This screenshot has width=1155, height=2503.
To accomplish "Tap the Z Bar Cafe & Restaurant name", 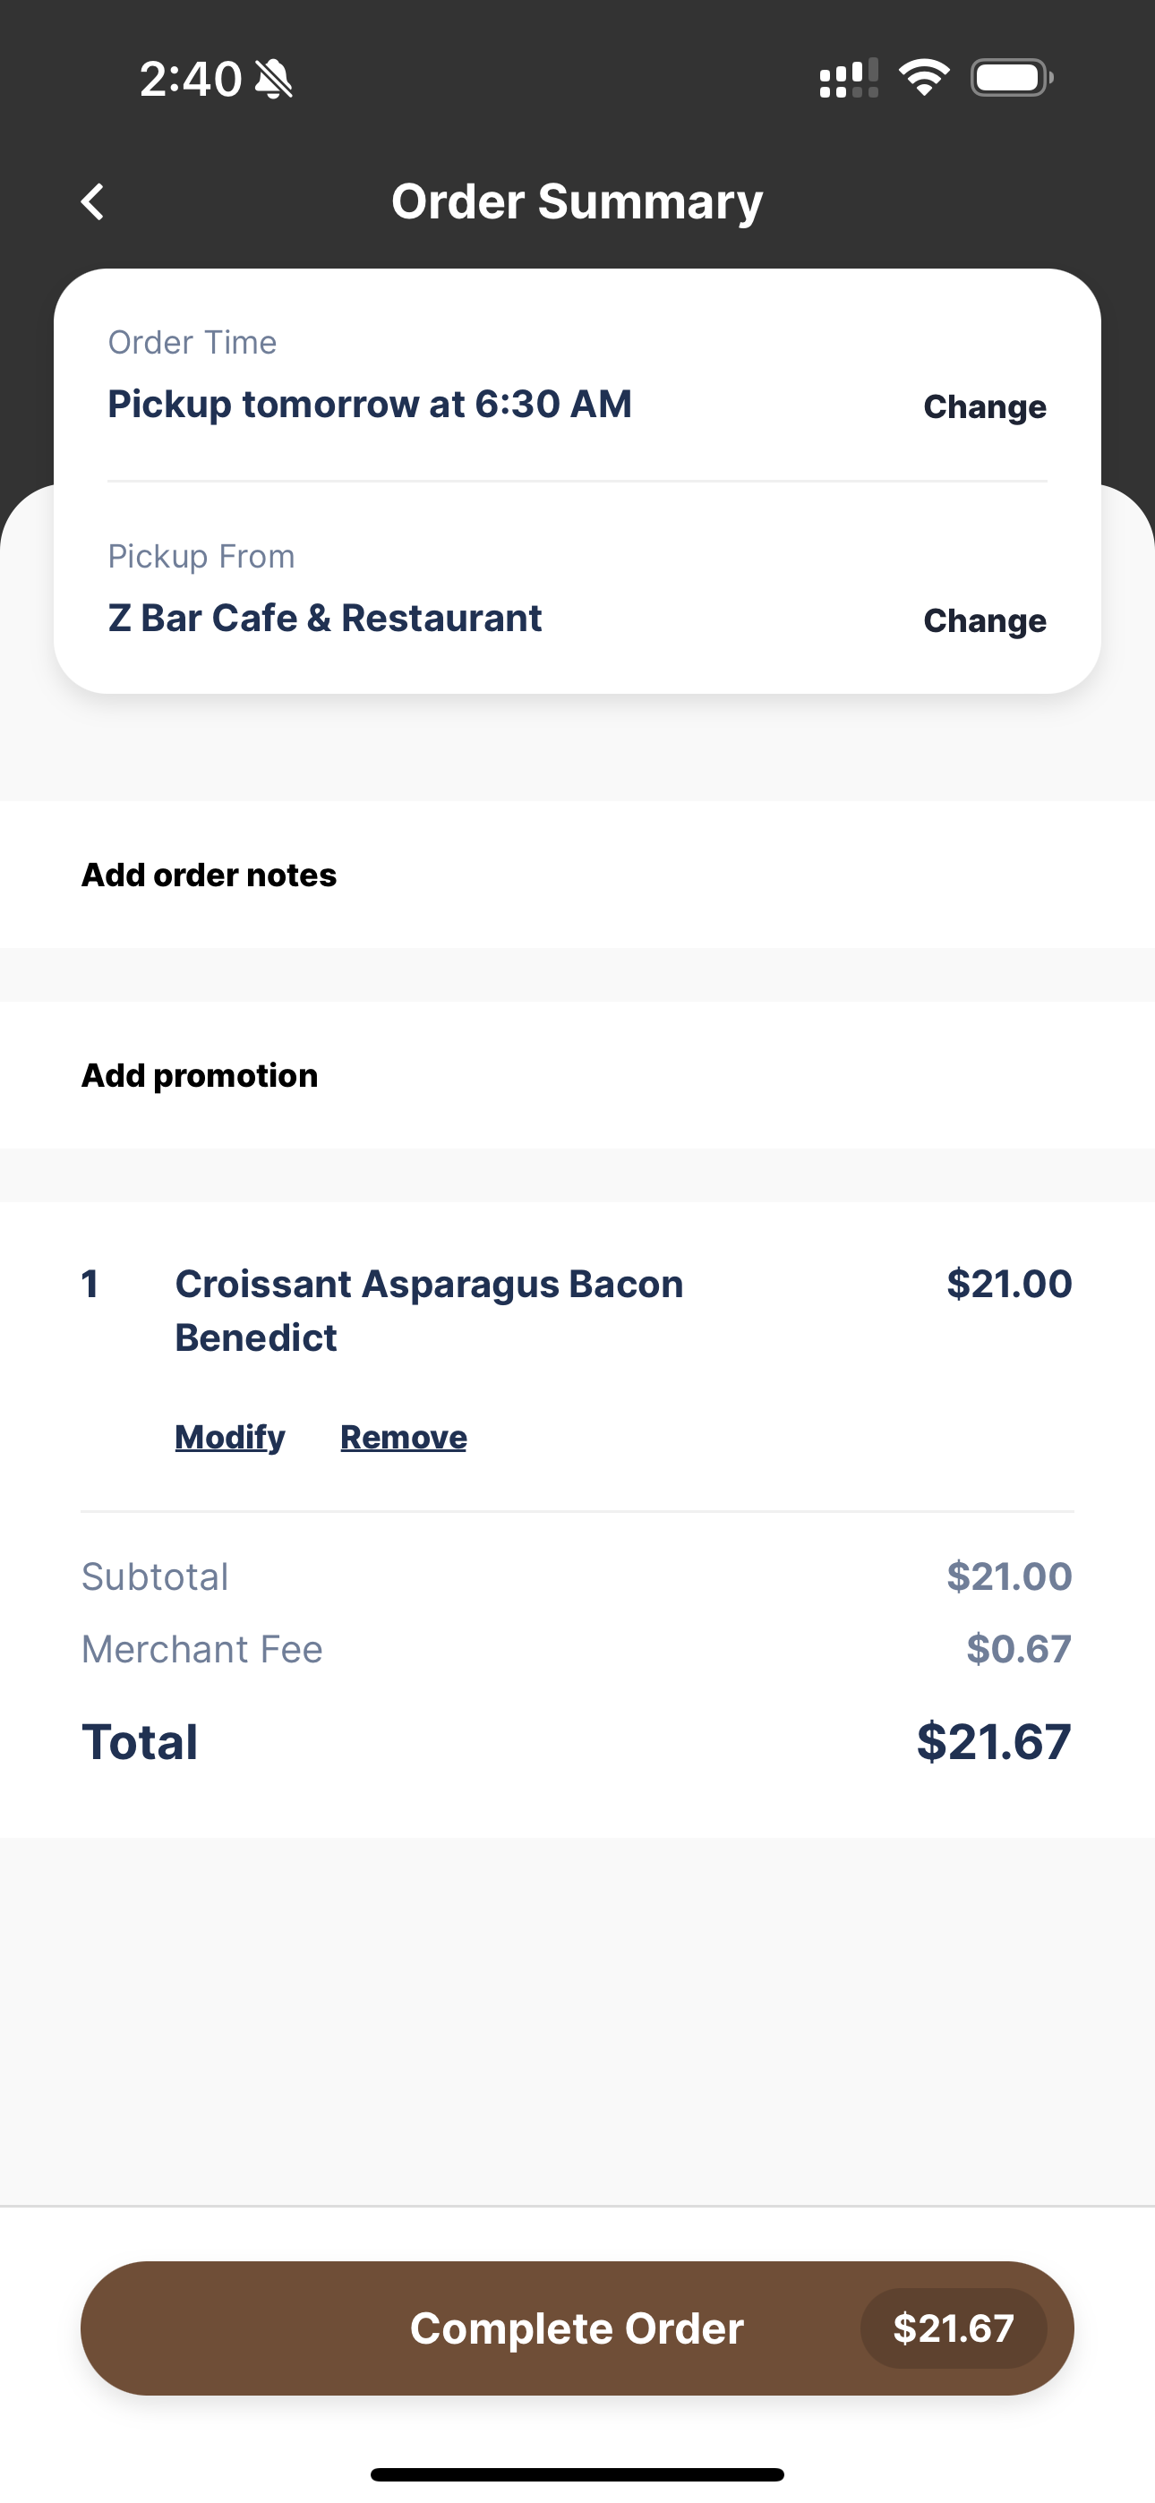I will [x=325, y=618].
